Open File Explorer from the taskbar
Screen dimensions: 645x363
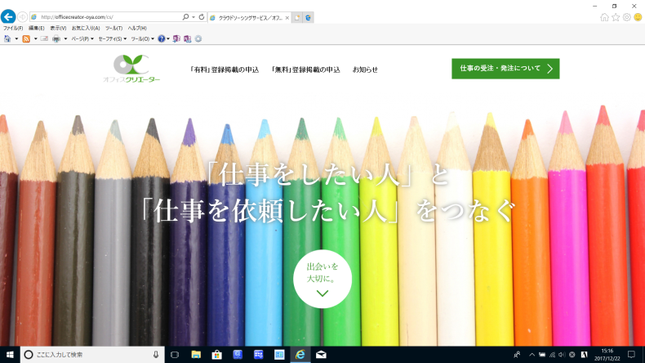[196, 354]
